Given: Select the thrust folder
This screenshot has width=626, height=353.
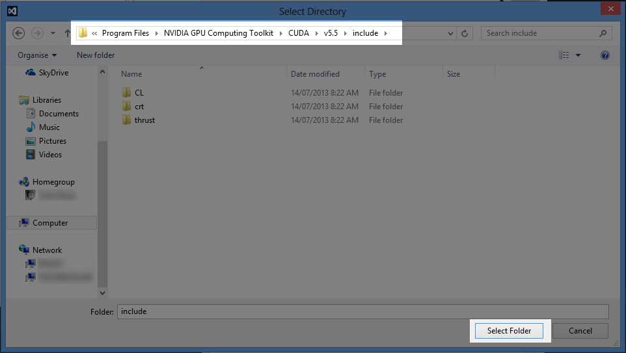Looking at the screenshot, I should coord(144,120).
